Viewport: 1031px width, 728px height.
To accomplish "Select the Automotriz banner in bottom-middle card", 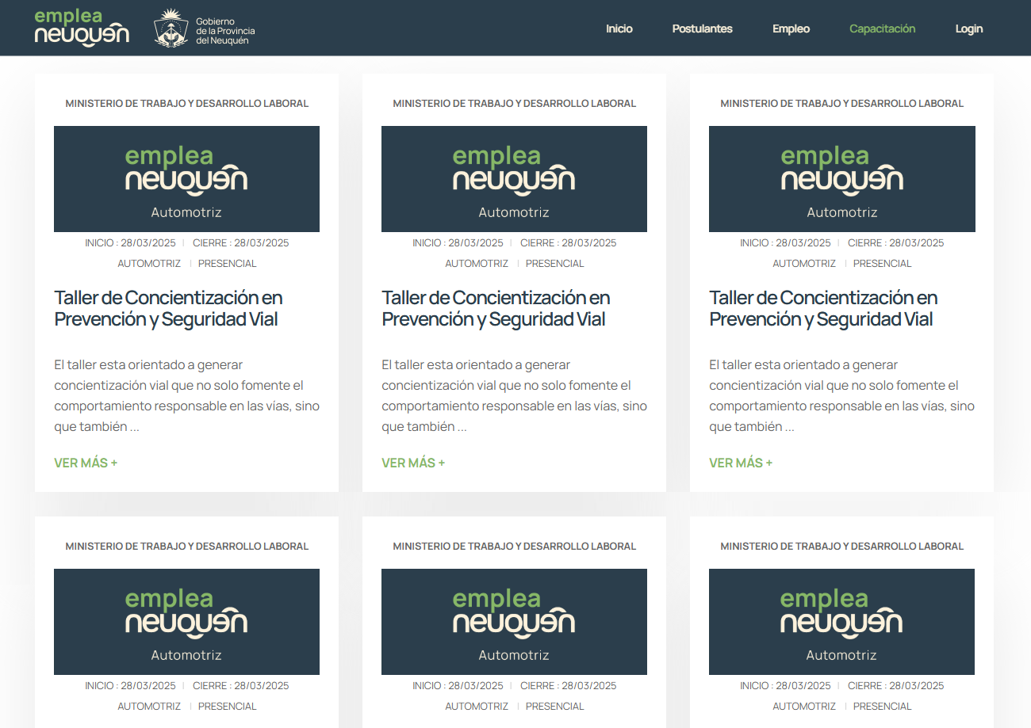I will click(x=514, y=622).
